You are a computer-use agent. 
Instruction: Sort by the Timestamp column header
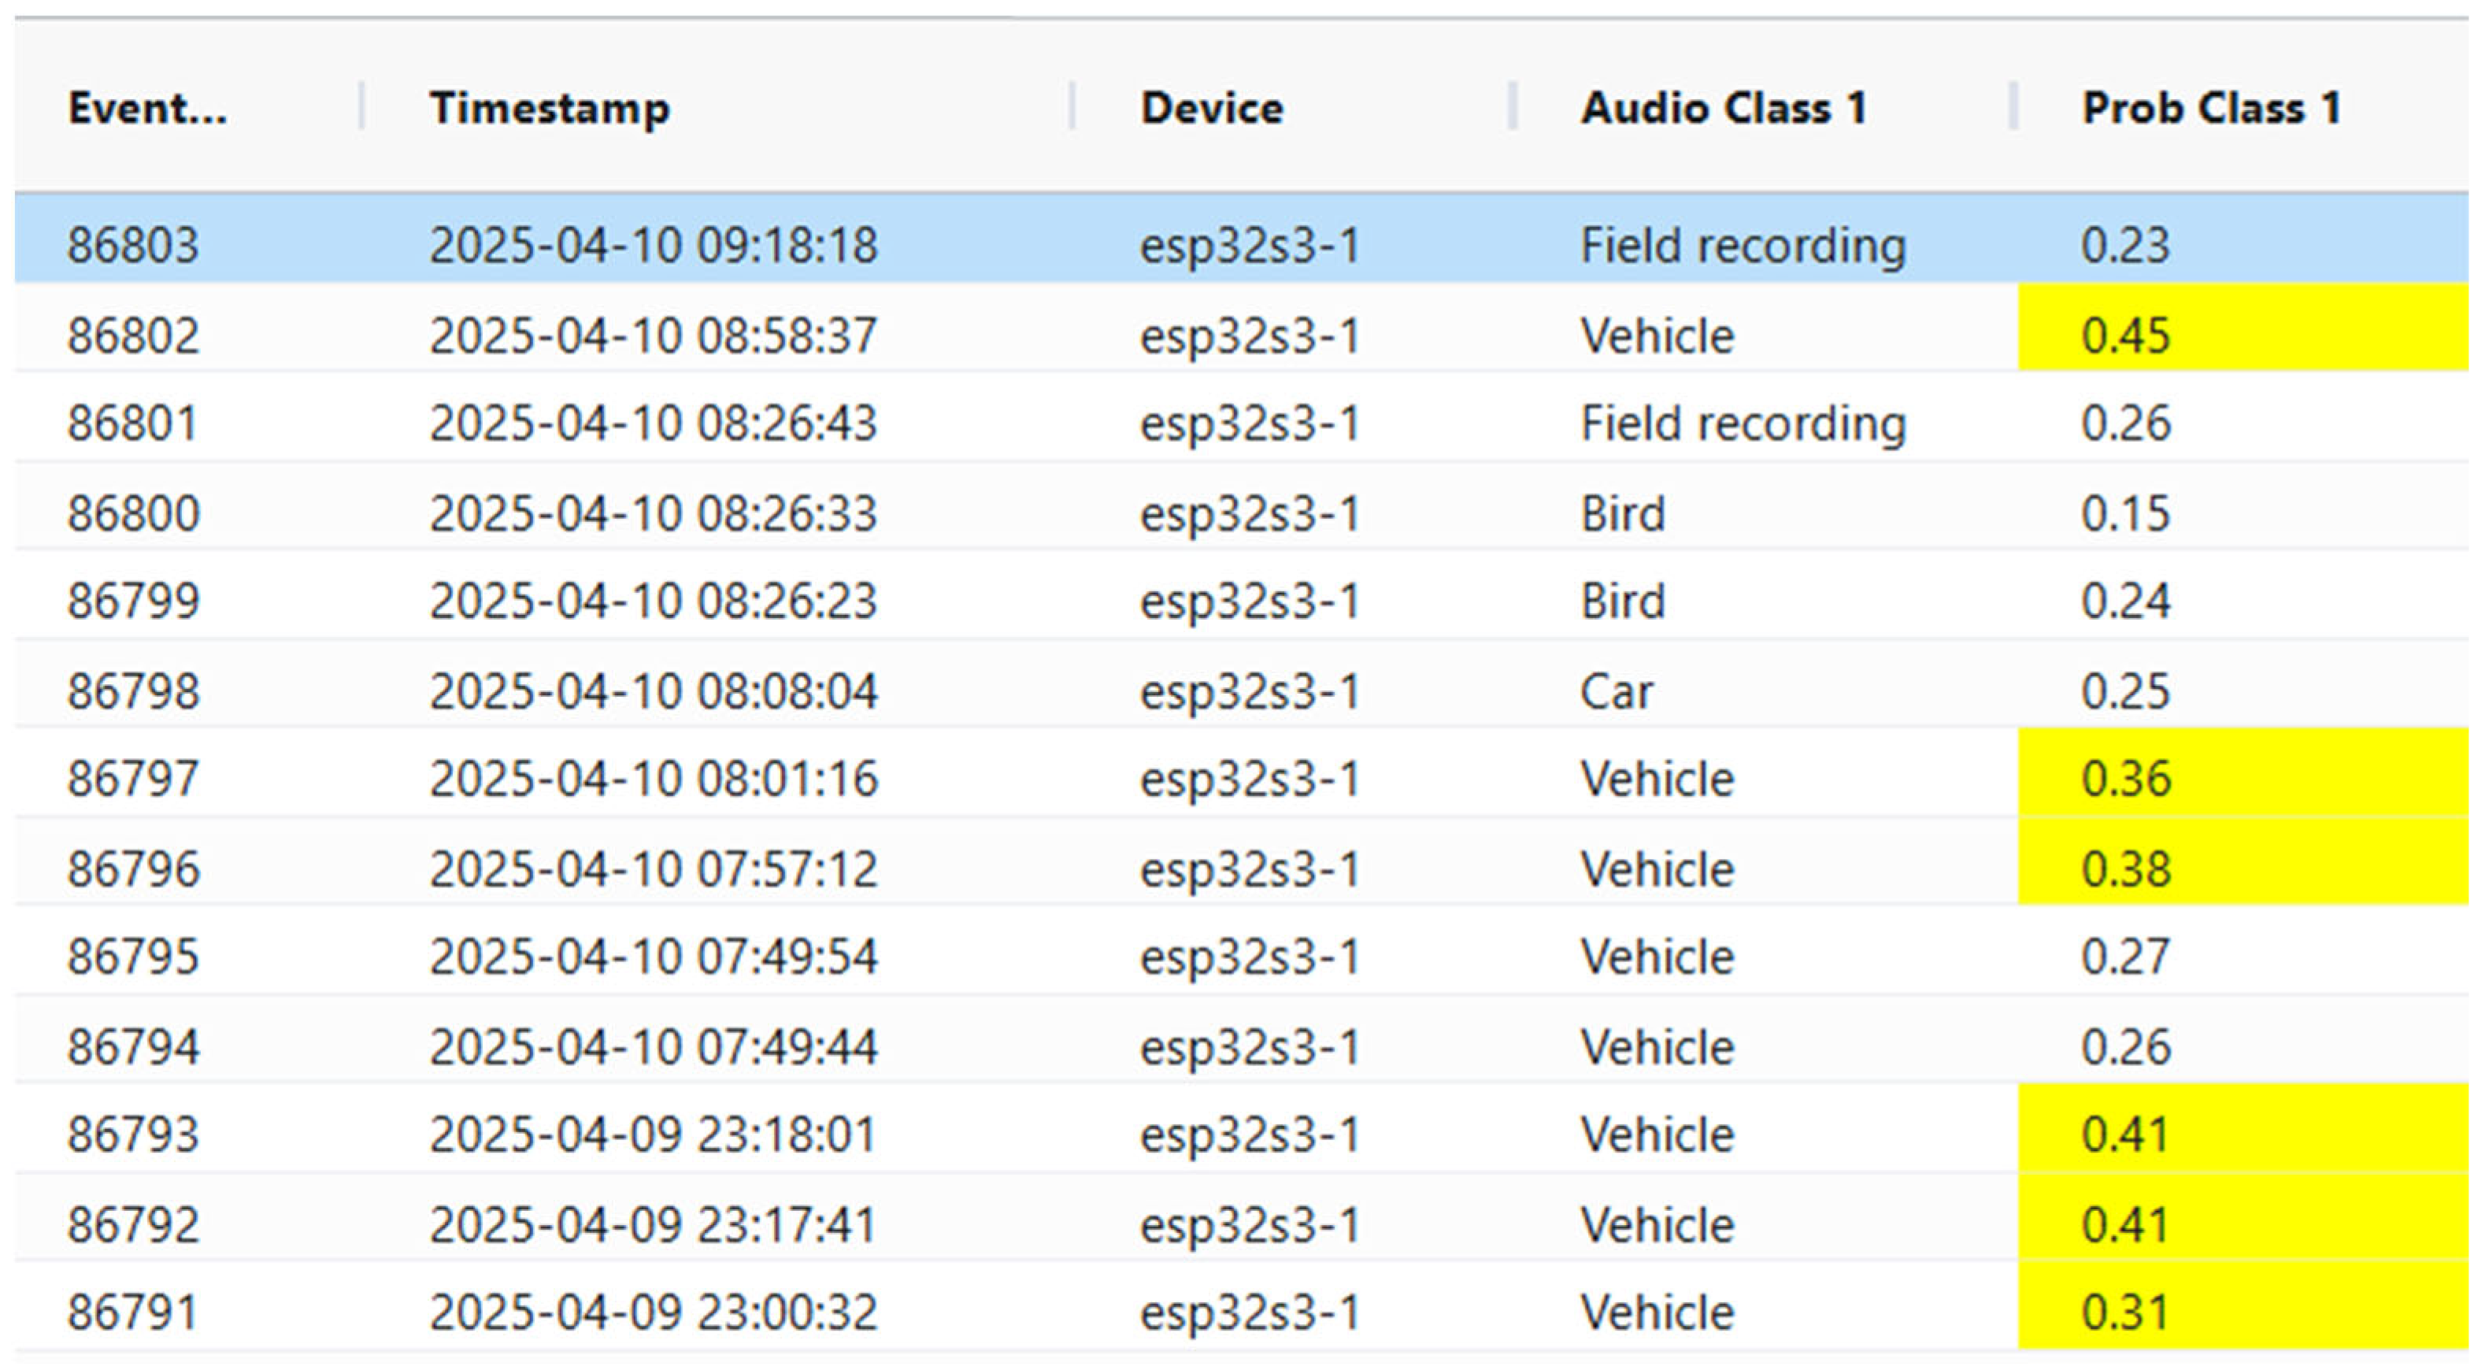click(550, 107)
